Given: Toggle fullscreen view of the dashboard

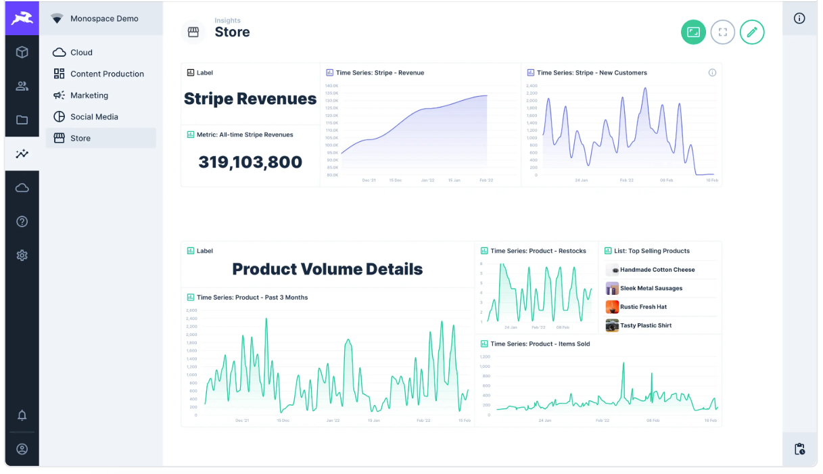Looking at the screenshot, I should (722, 32).
